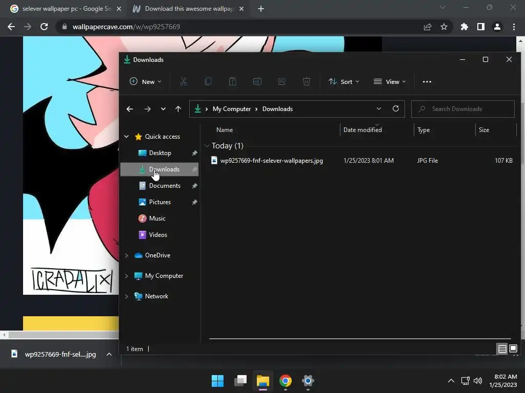Toggle Chrome side panel icon
Image resolution: width=525 pixels, height=393 pixels.
[x=481, y=27]
